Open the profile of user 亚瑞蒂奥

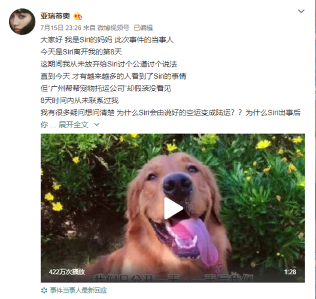click(55, 16)
